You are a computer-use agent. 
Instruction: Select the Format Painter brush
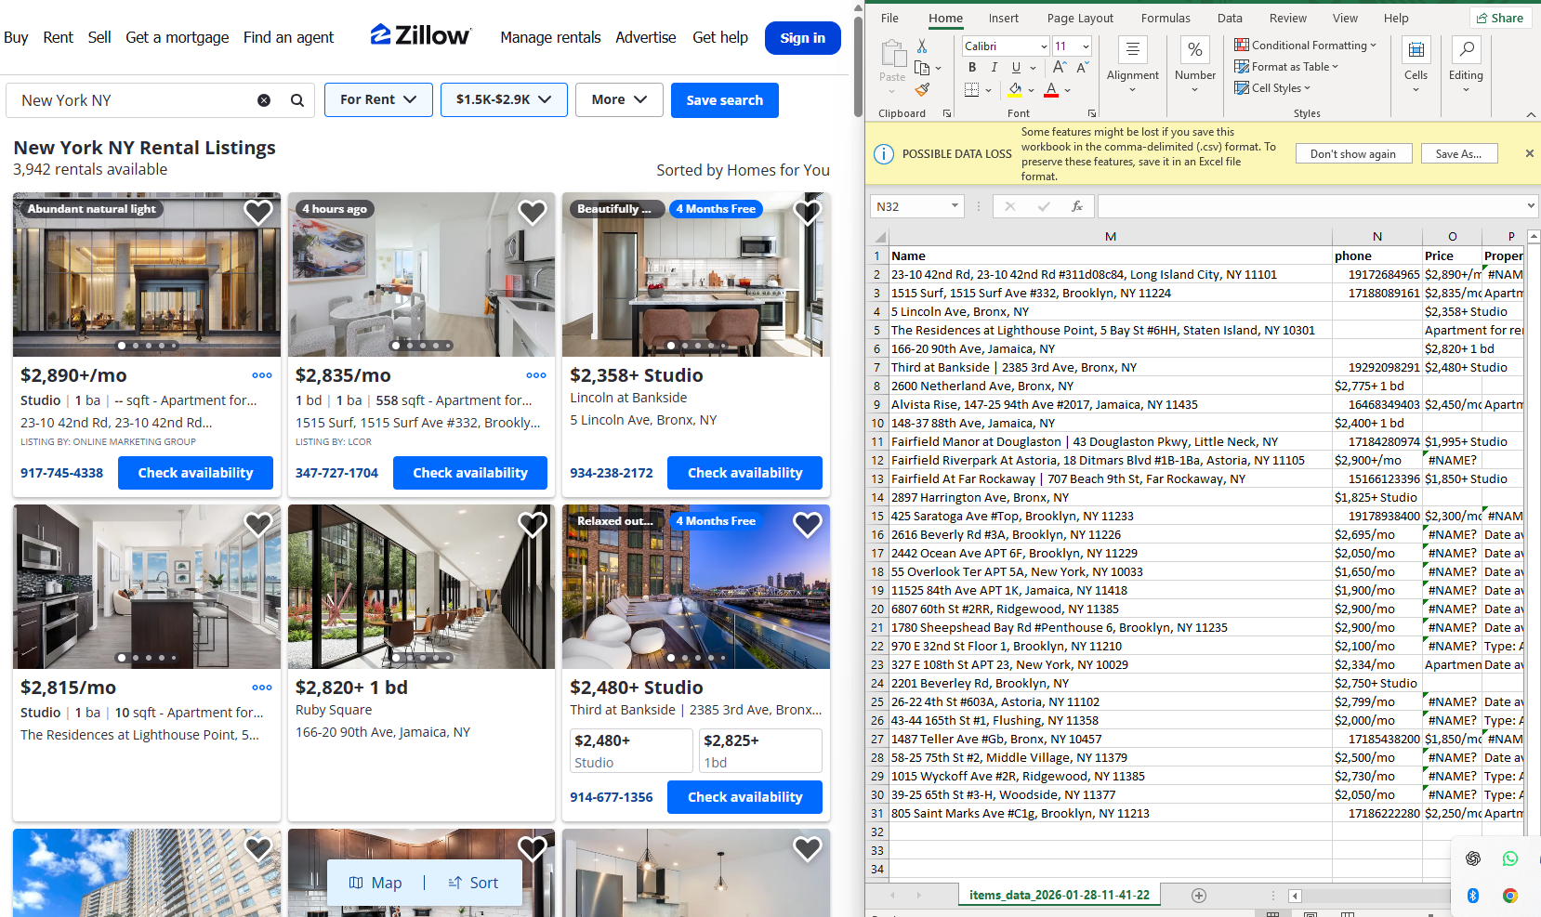tap(922, 89)
